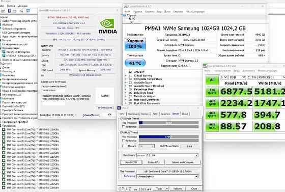Viewport: 285px width, 192px height.
Task: Click the Tools button in CPU-Z
Action: tap(159, 188)
